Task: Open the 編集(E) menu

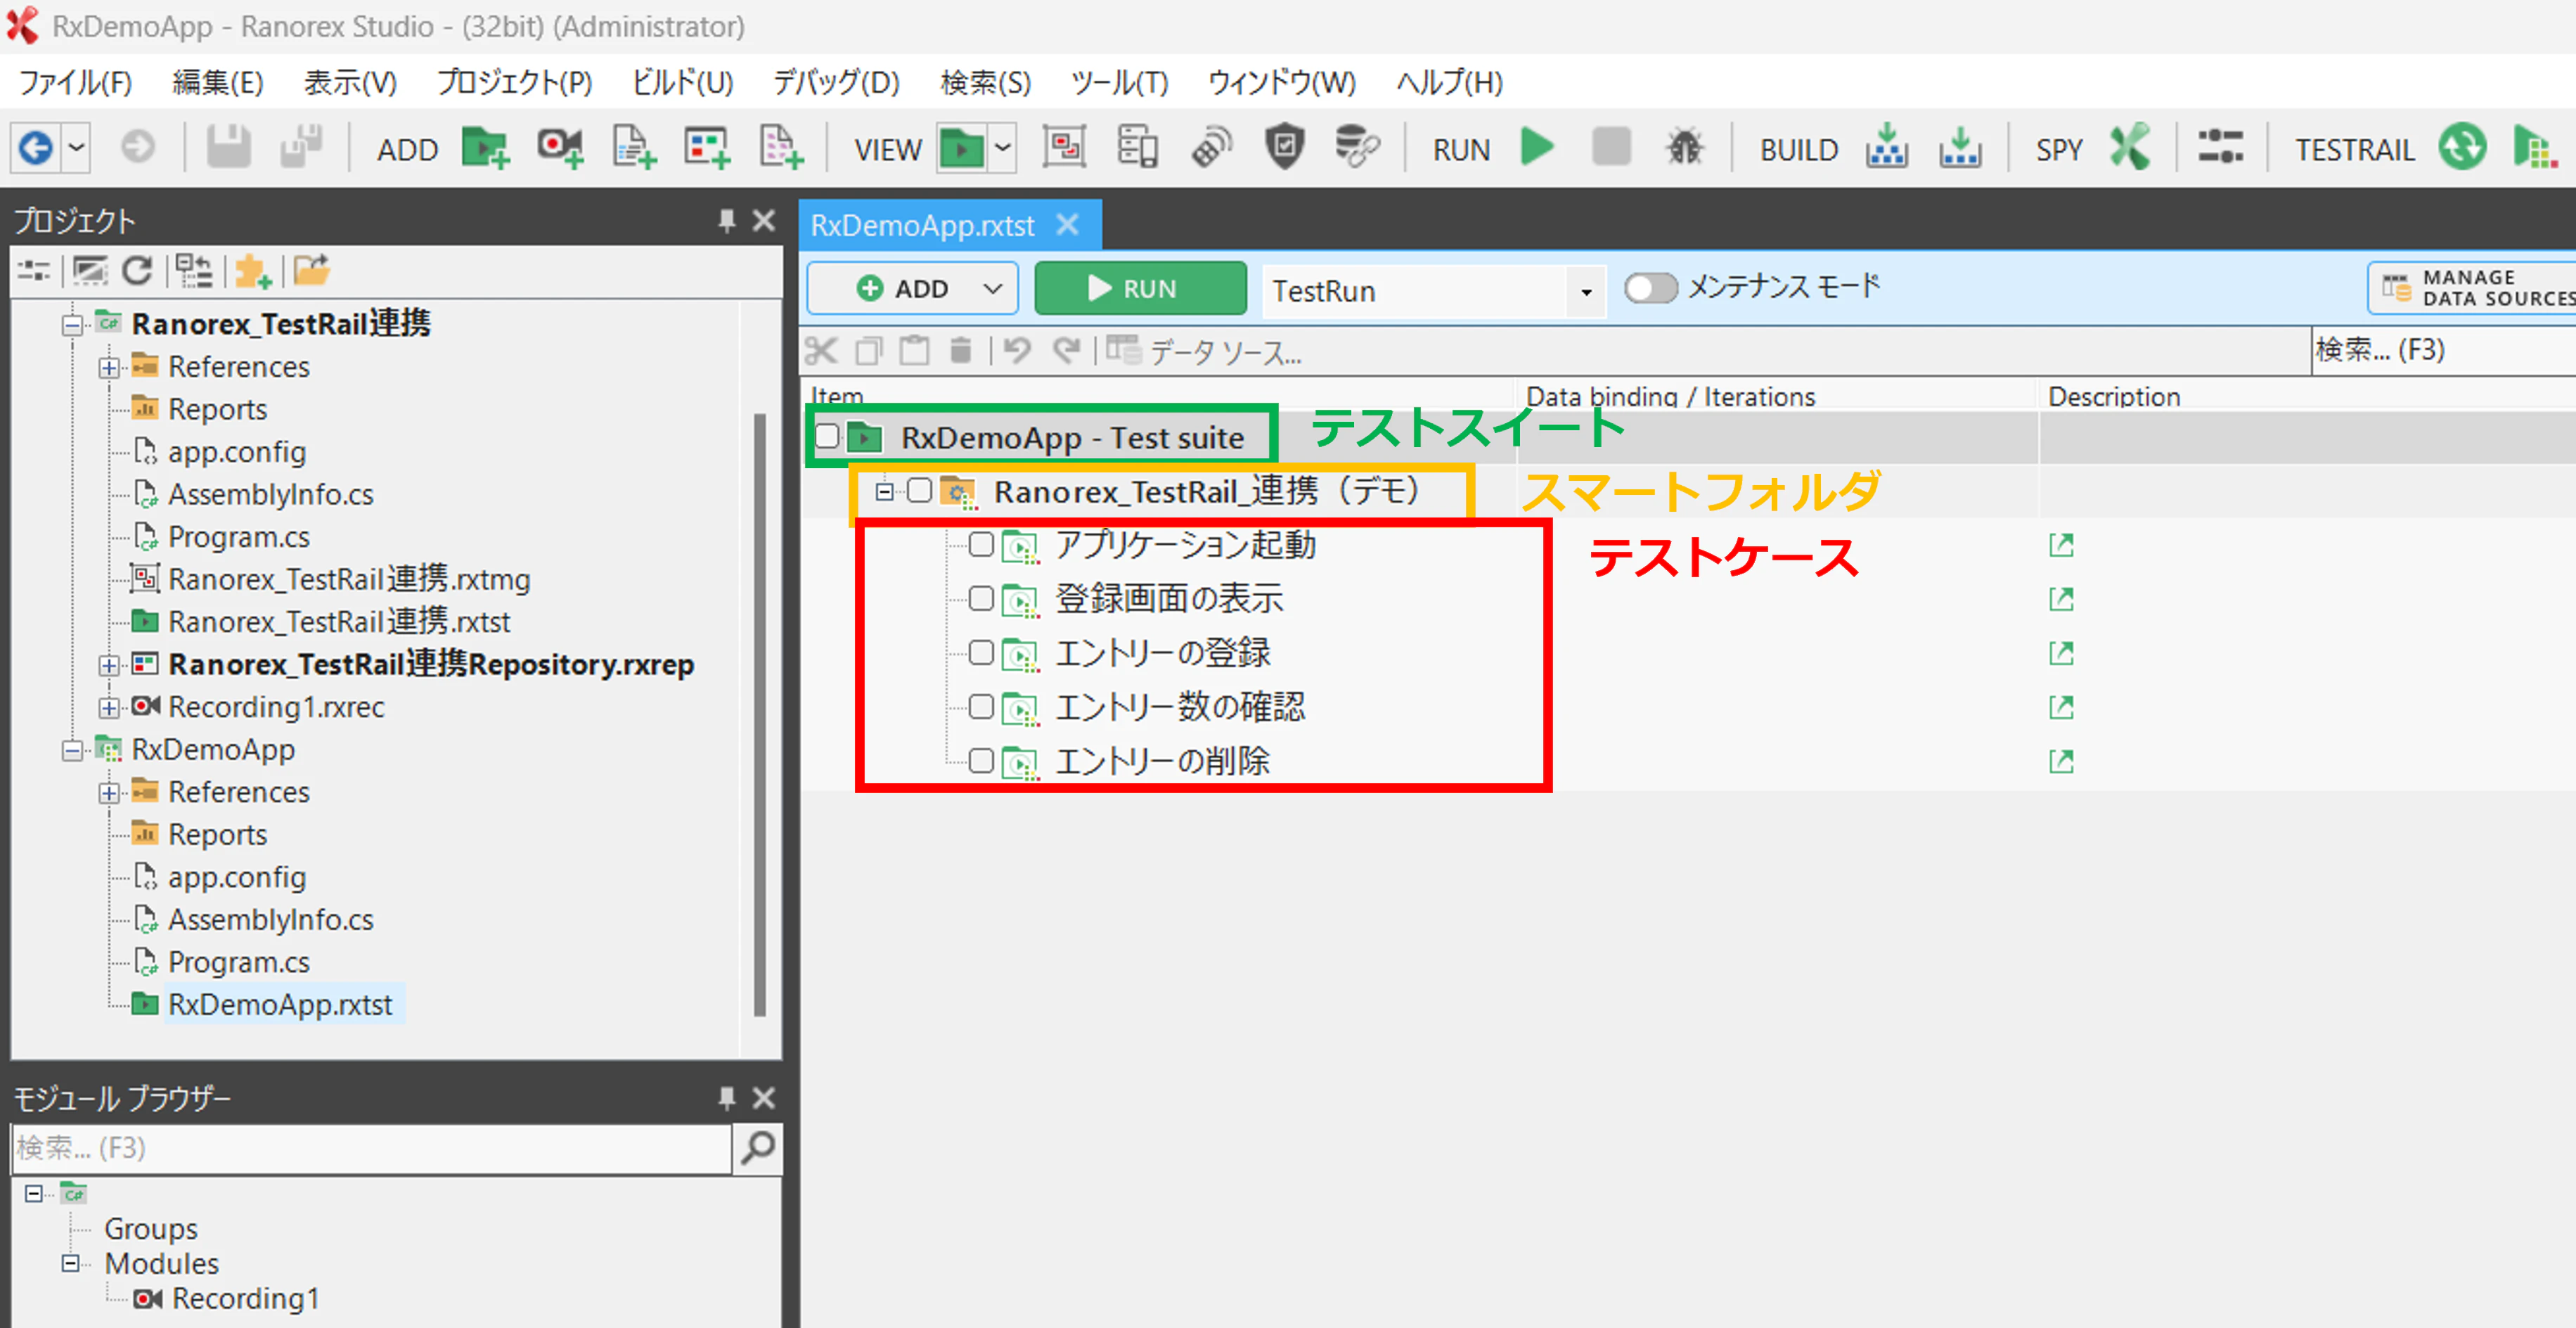Action: (218, 82)
